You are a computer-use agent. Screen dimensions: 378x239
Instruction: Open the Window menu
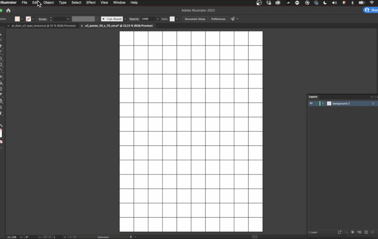click(119, 3)
